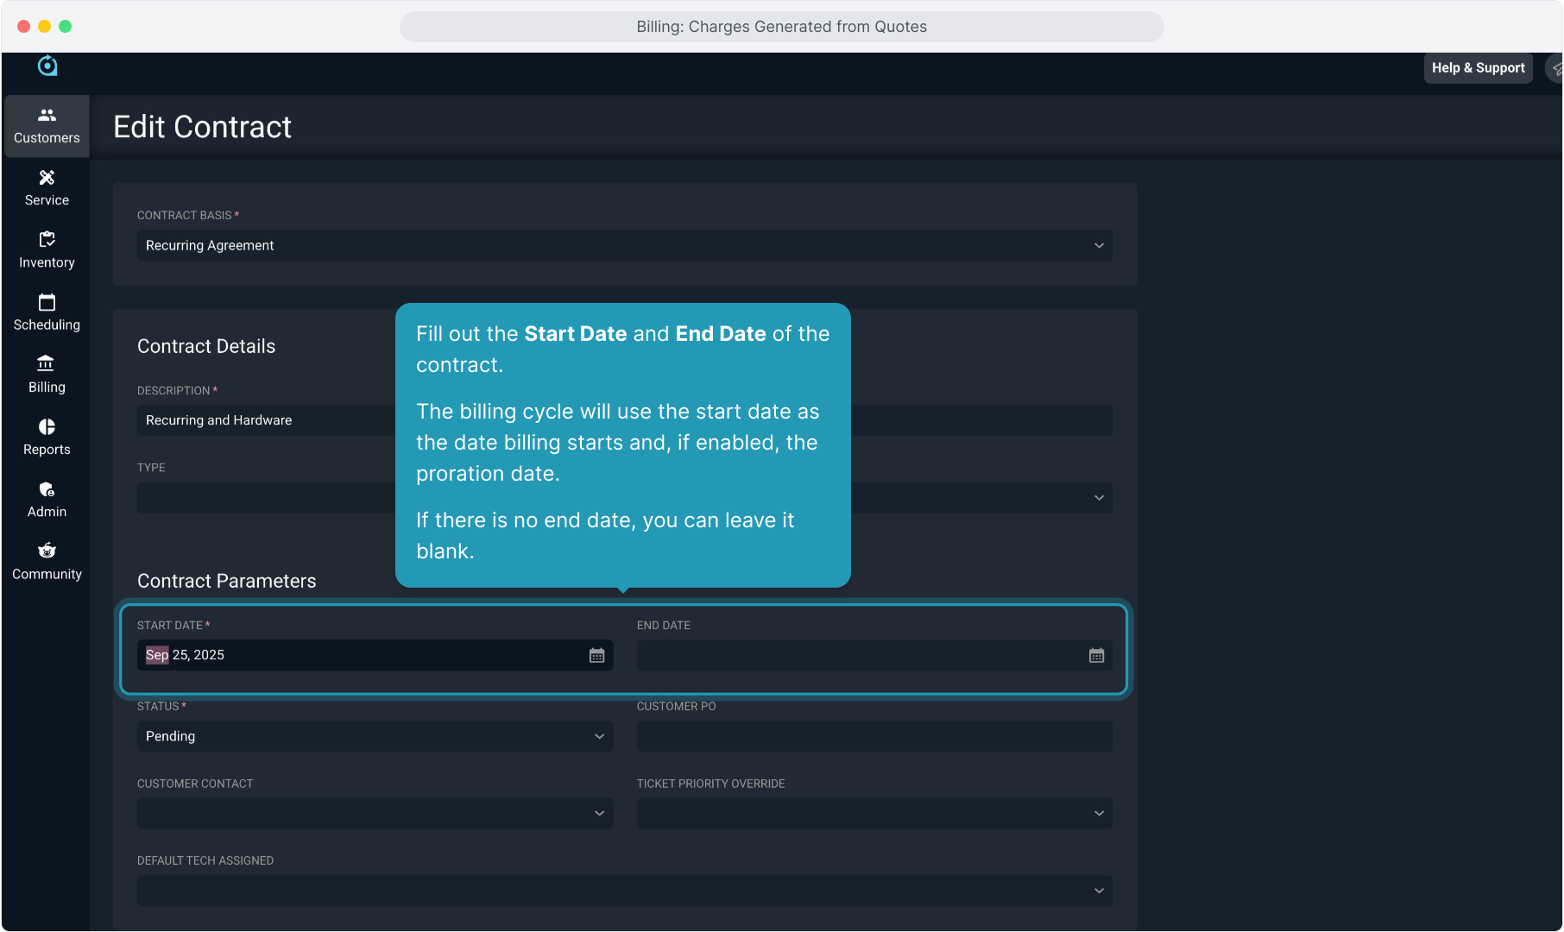Open the Customer Contact dropdown
1564x932 pixels.
375,814
